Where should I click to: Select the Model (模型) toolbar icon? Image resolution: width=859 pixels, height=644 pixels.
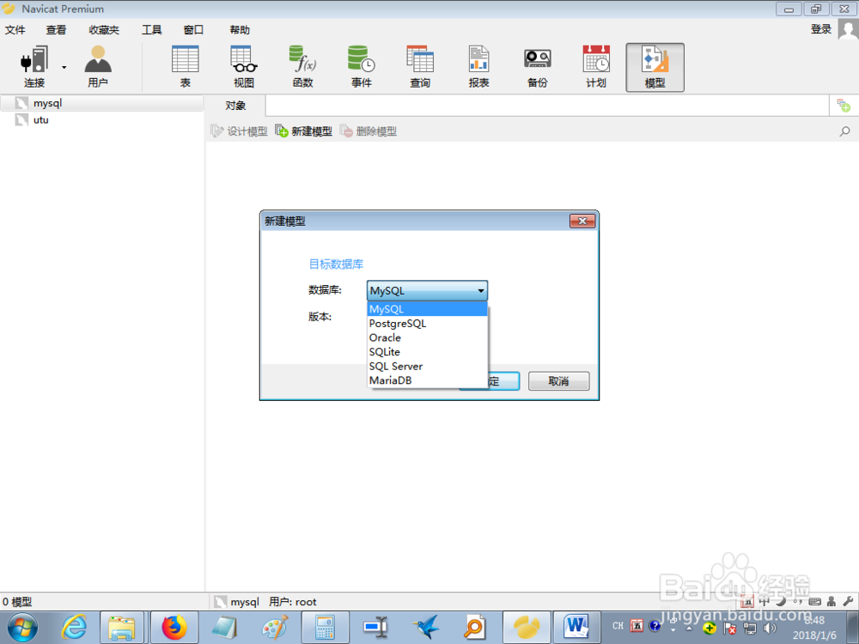point(655,67)
